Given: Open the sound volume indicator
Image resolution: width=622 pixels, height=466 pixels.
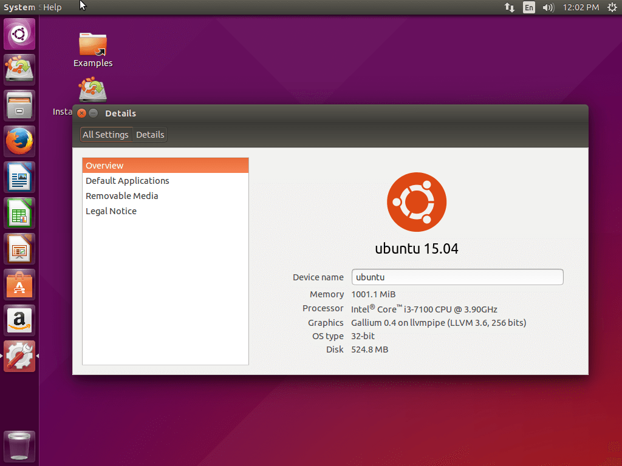Looking at the screenshot, I should pos(549,7).
